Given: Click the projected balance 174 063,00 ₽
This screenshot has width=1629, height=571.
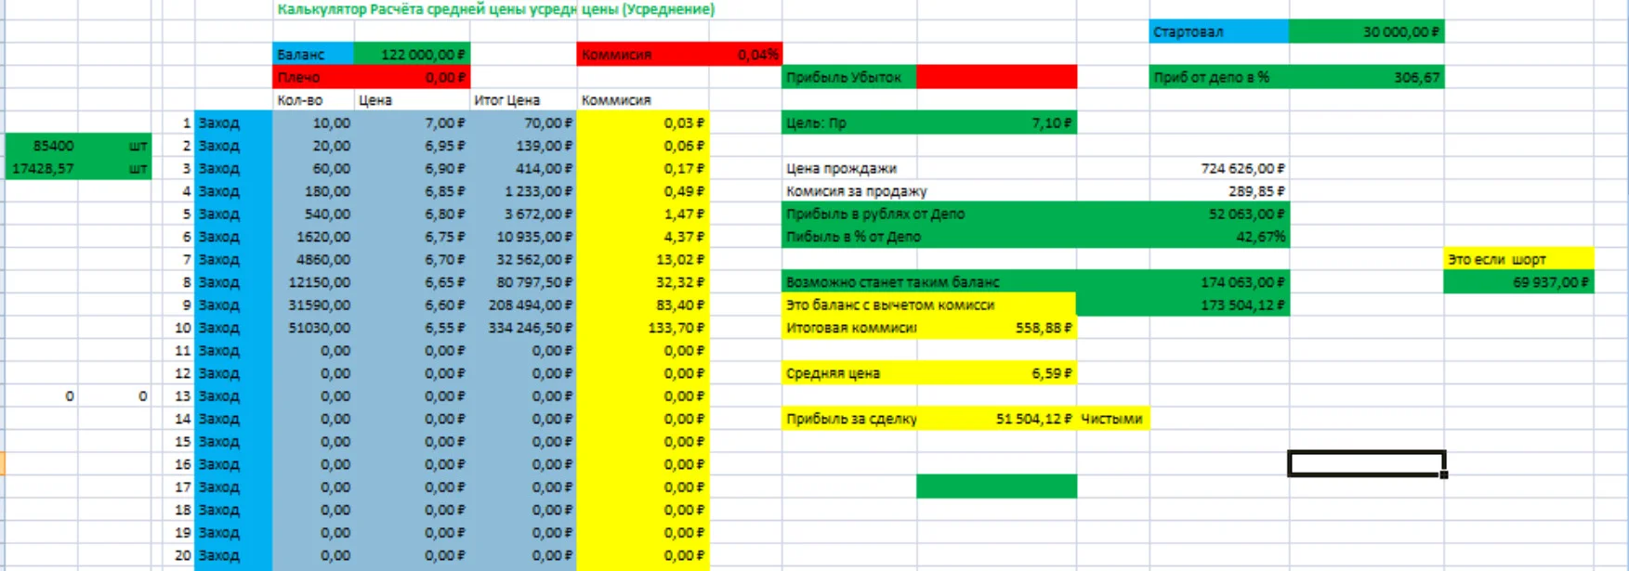Looking at the screenshot, I should 1219,282.
